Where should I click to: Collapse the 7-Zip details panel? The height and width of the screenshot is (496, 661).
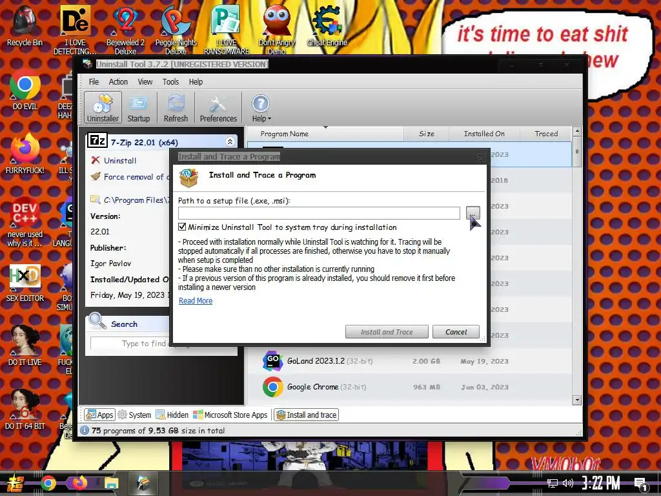coord(230,141)
